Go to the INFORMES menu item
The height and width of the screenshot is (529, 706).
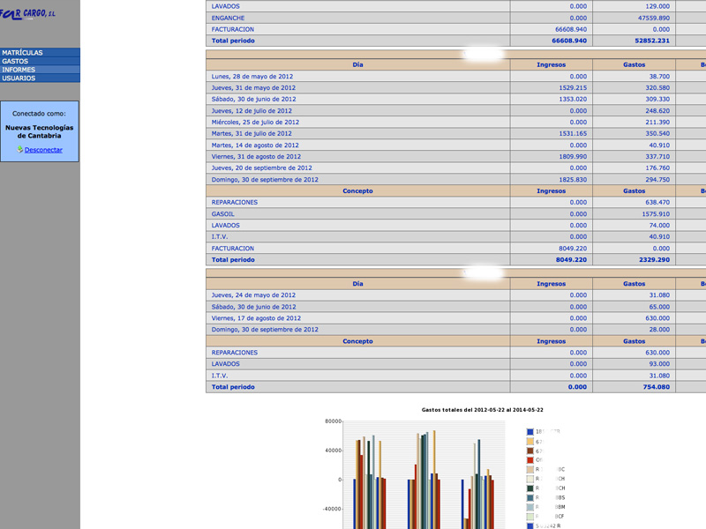[40, 70]
